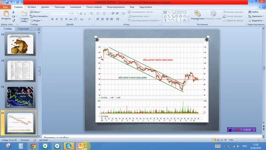Select slide 12 thumbnail with bear
Viewport: 266px width, 150px height.
pos(20,44)
